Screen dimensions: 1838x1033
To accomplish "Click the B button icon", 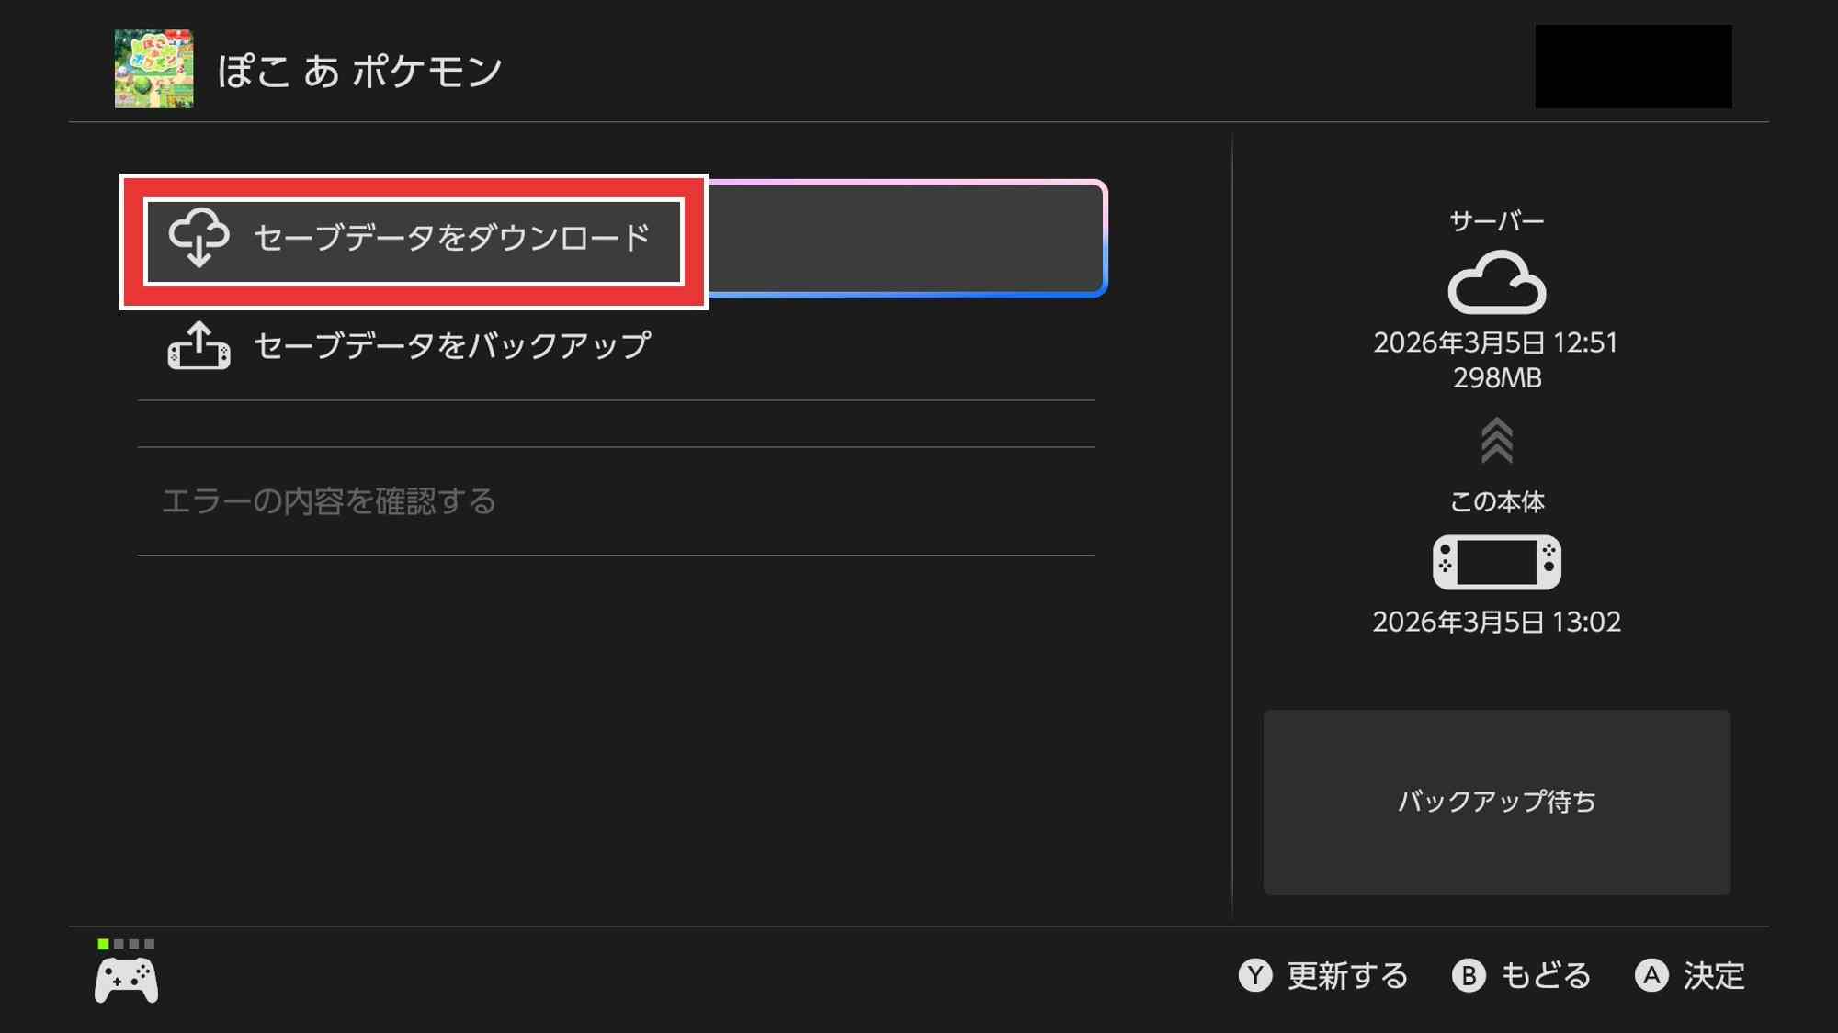I will (1468, 975).
